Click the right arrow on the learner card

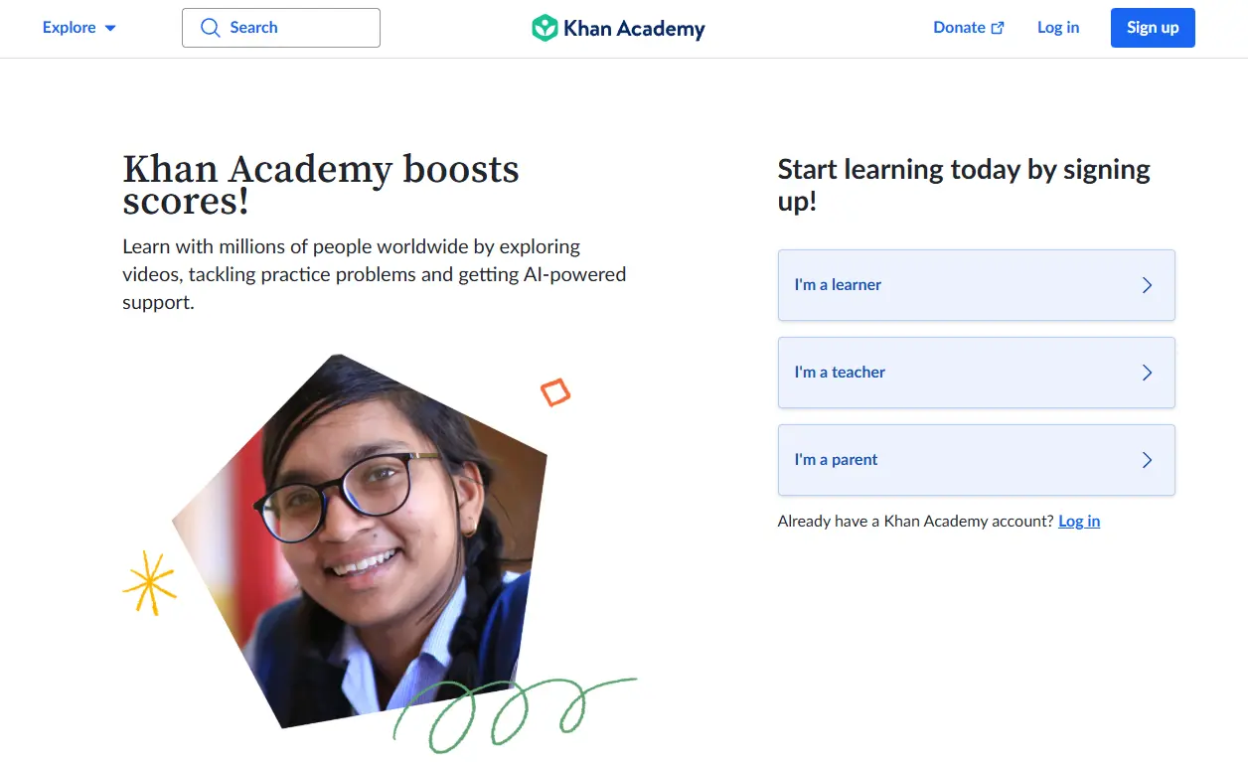[1146, 285]
